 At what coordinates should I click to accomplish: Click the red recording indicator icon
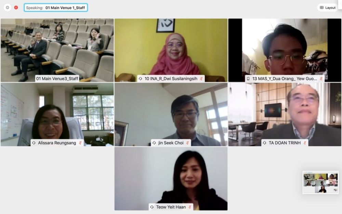click(16, 8)
